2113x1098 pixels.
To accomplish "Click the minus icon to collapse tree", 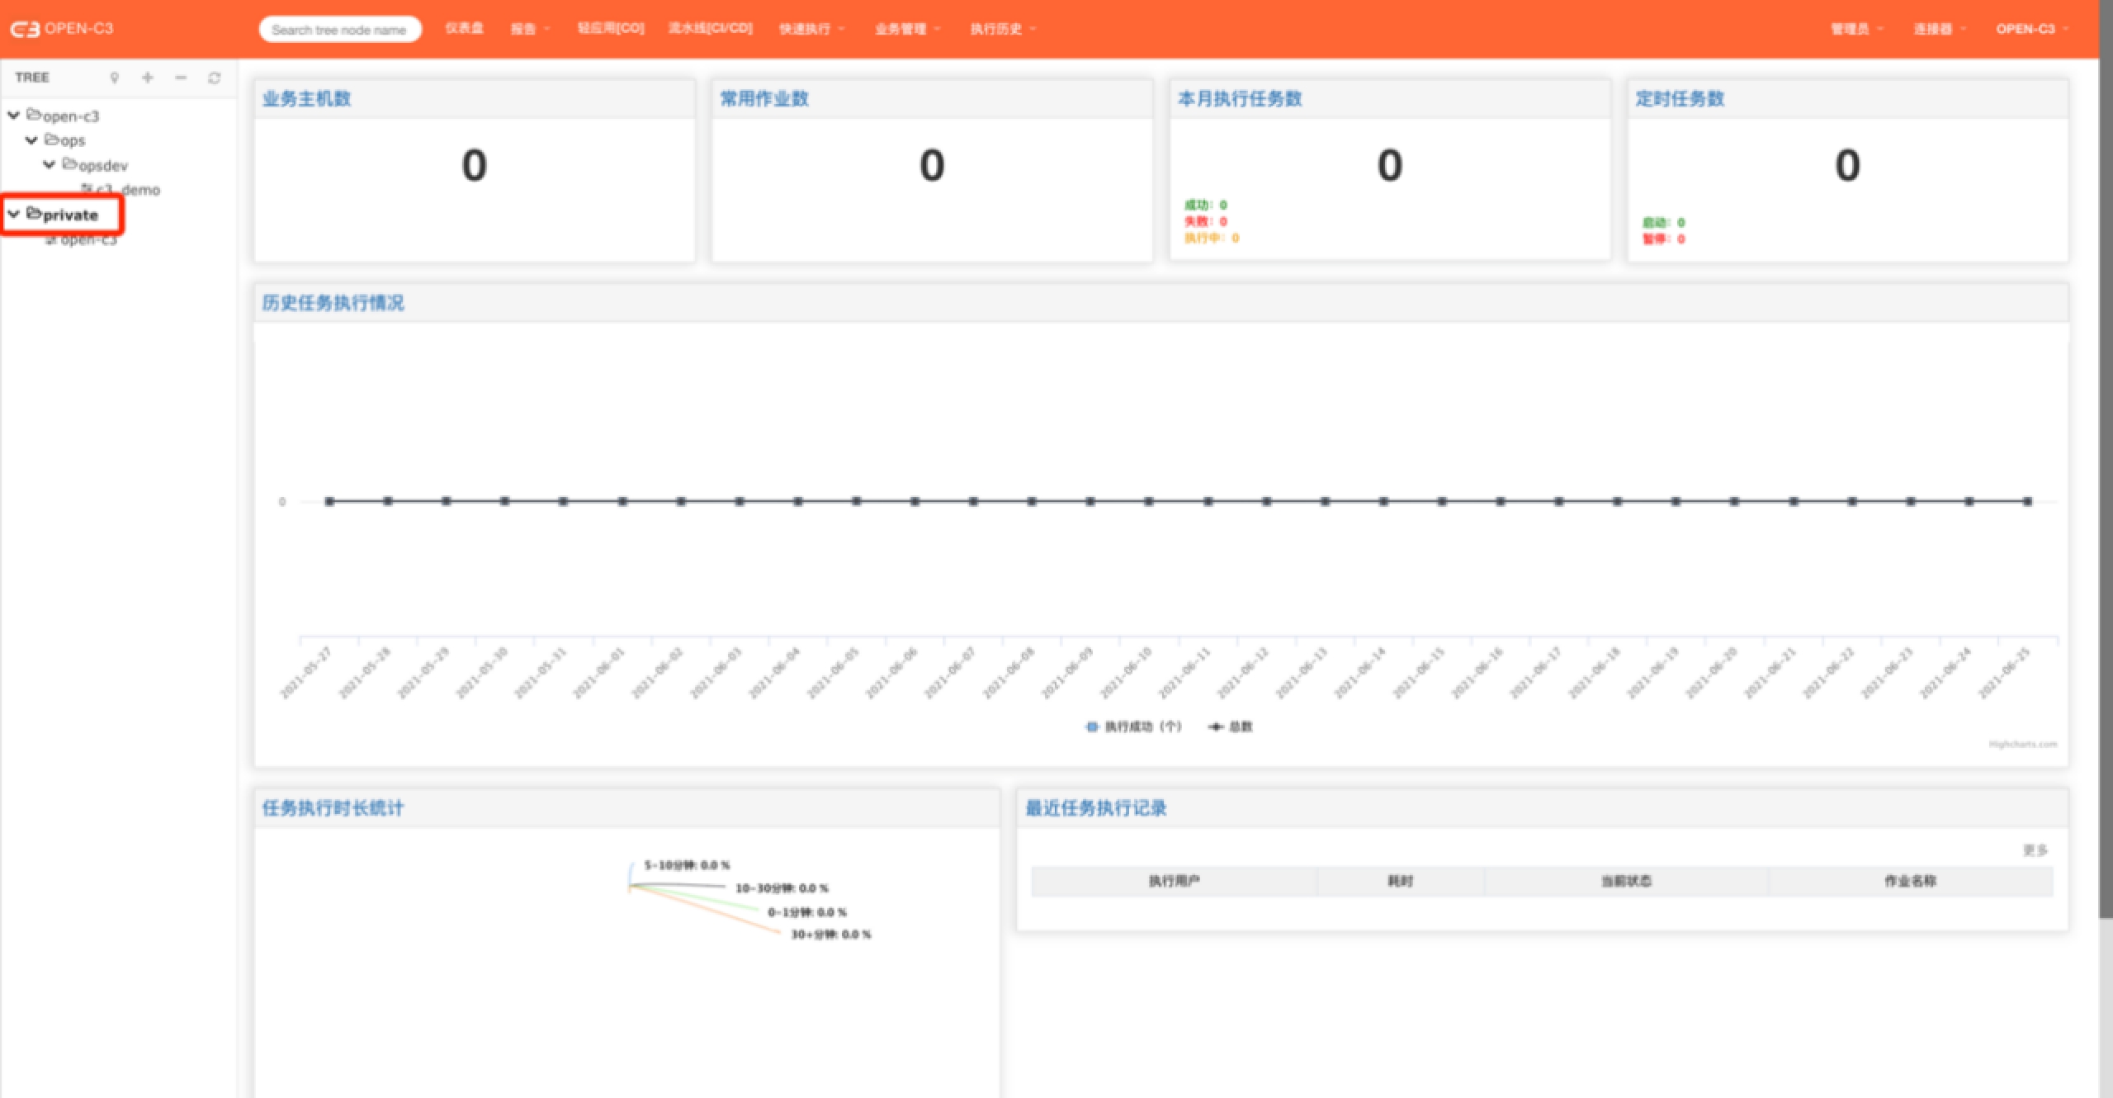I will point(181,78).
